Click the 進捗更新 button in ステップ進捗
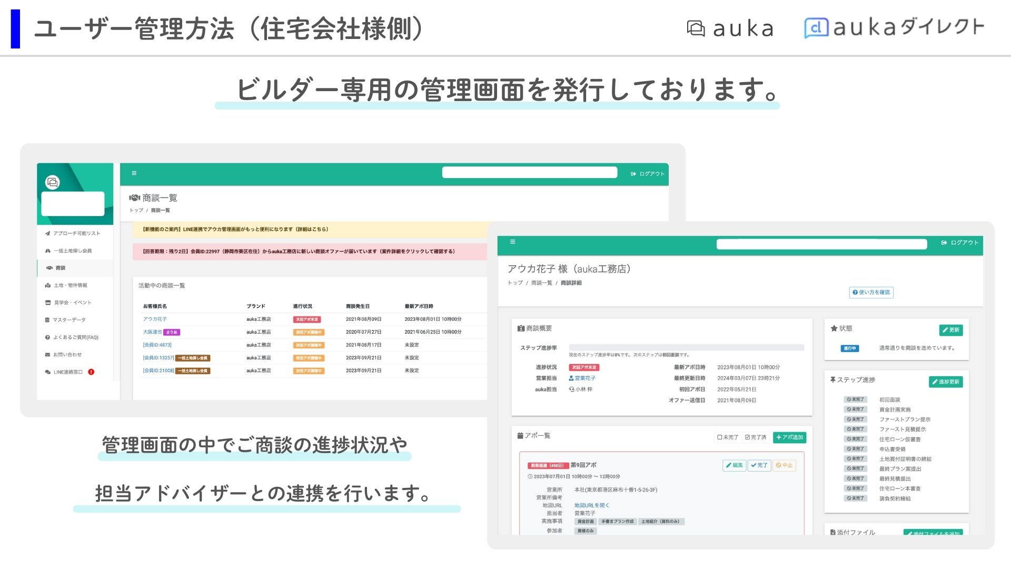 (946, 382)
